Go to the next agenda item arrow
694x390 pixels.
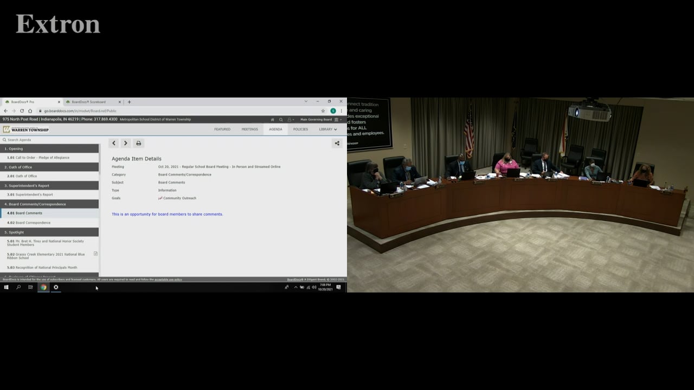coord(125,143)
